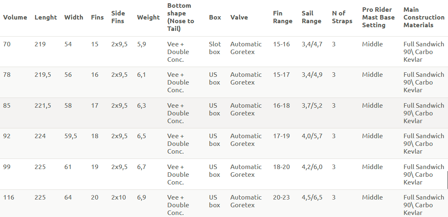
Task: Click the volume 116 cell
Action: tap(9, 197)
